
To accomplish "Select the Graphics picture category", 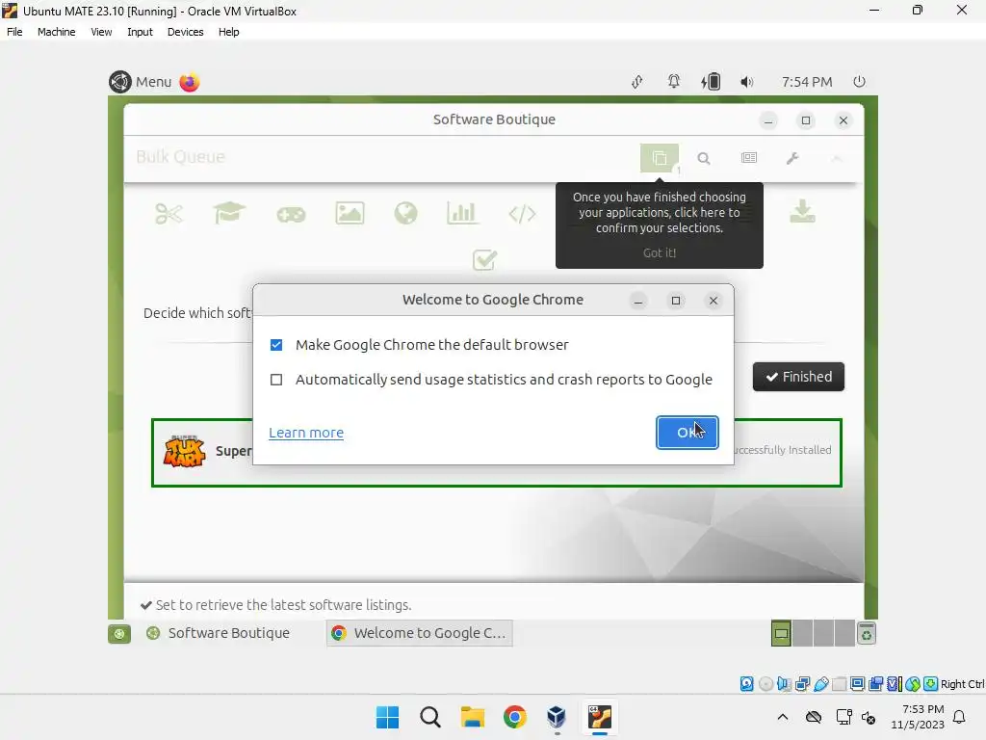I will click(350, 213).
